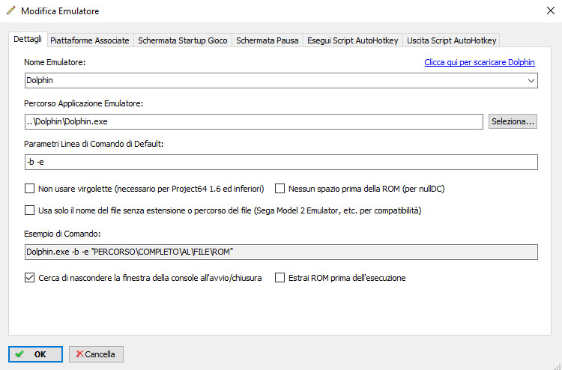Open Schermata Startup Gioco tab
562x370 pixels.
pyautogui.click(x=183, y=40)
